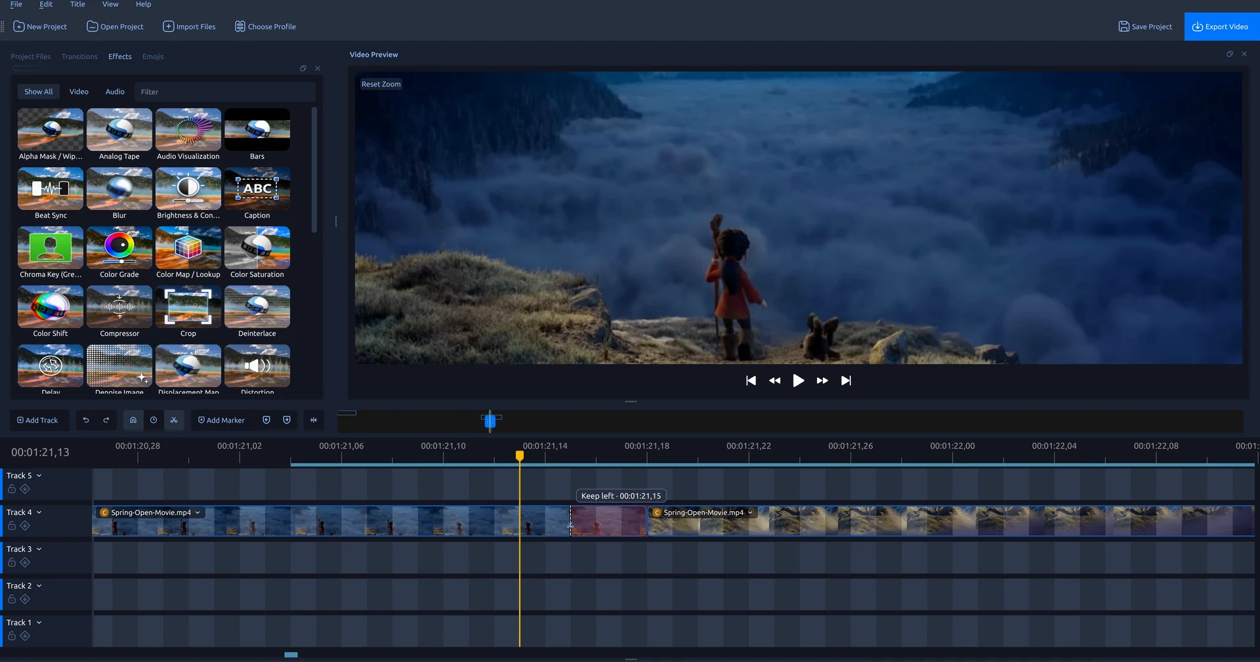Switch to the Project Files tab
Viewport: 1260px width, 662px height.
coord(31,56)
